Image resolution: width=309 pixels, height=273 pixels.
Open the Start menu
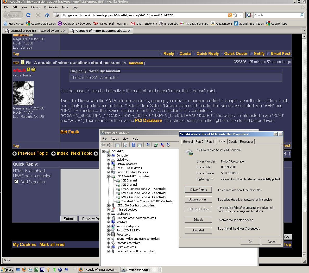coord(7,269)
